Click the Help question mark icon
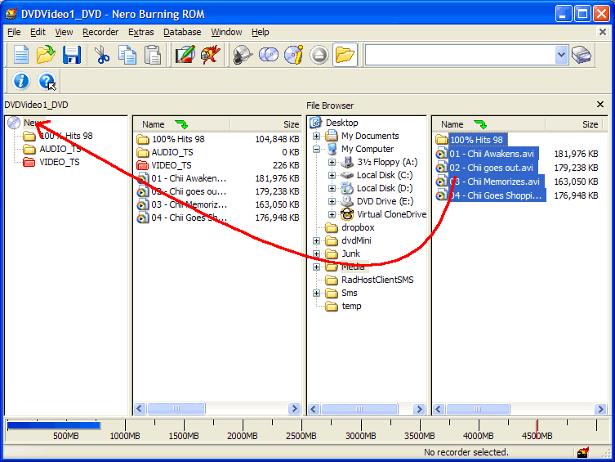The height and width of the screenshot is (462, 615). point(47,81)
